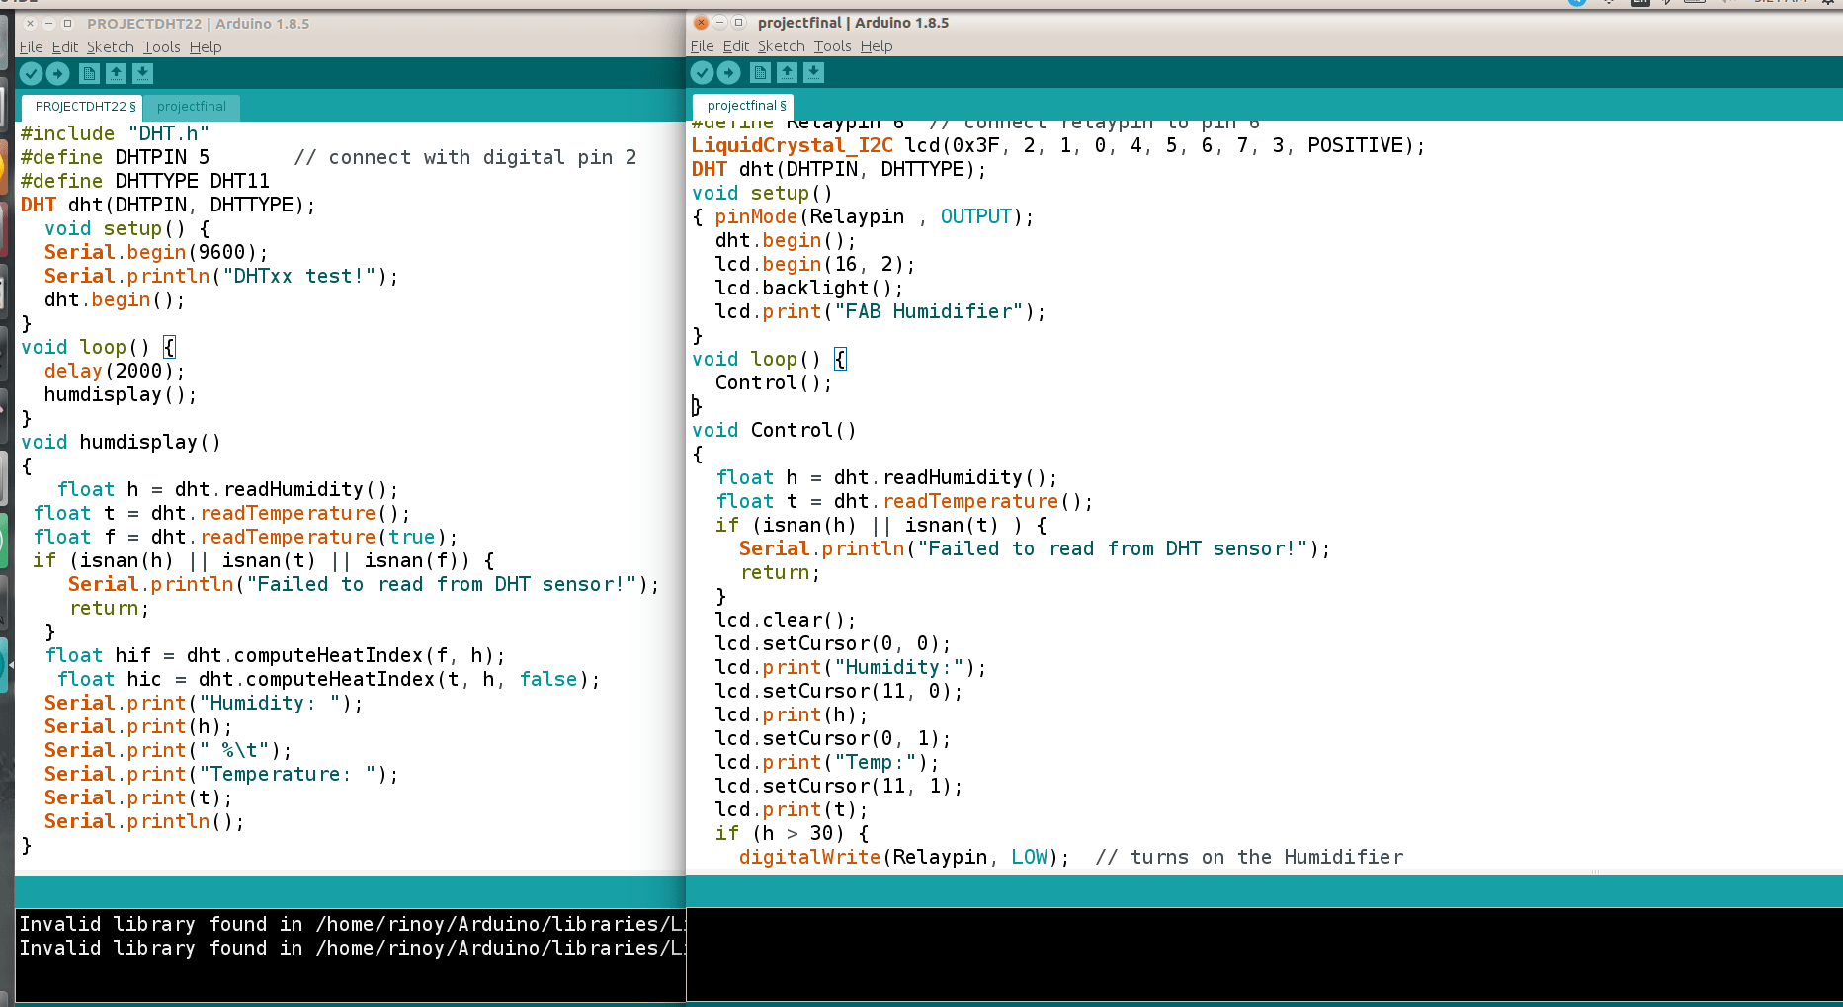Click 'digitalWrite(Relaypin, LOW);' line
The width and height of the screenshot is (1843, 1007).
pos(904,857)
